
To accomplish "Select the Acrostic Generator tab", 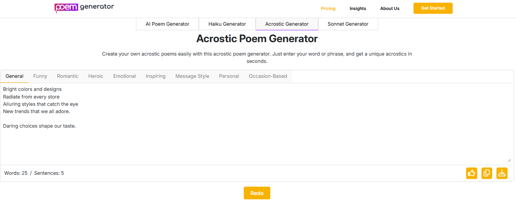I will 287,24.
